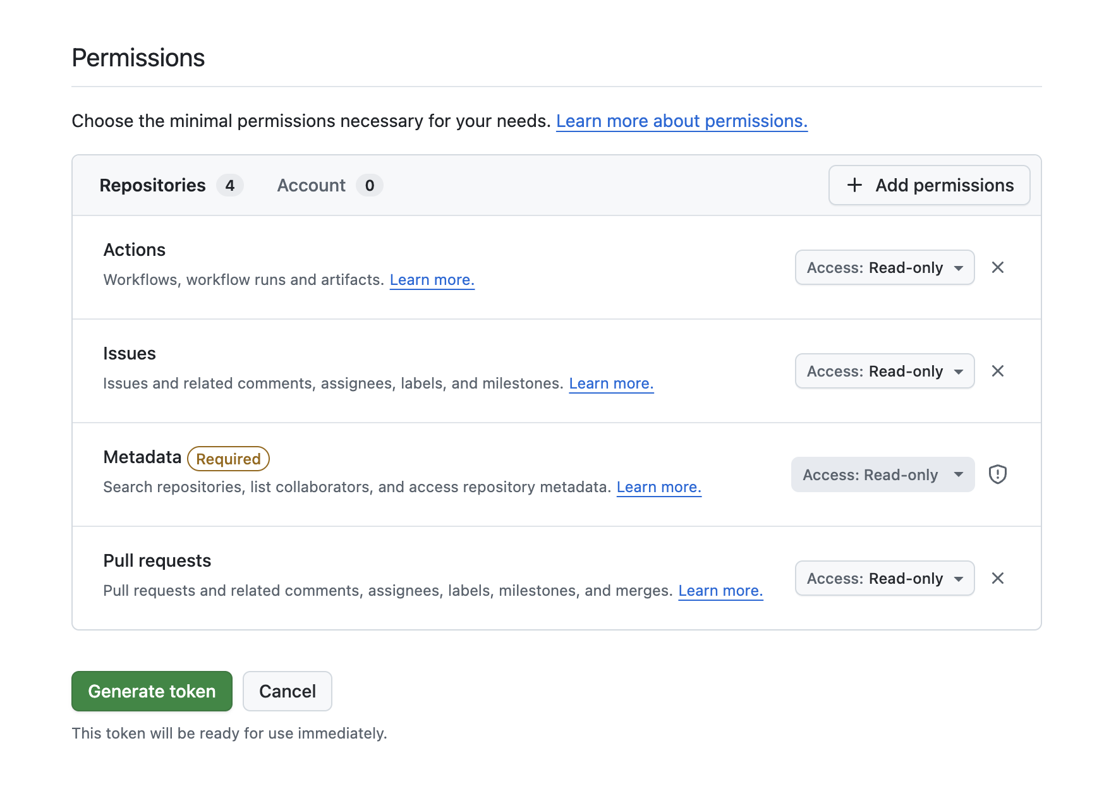1116x791 pixels.
Task: Click the Repositories count badge showing 4
Action: [230, 185]
